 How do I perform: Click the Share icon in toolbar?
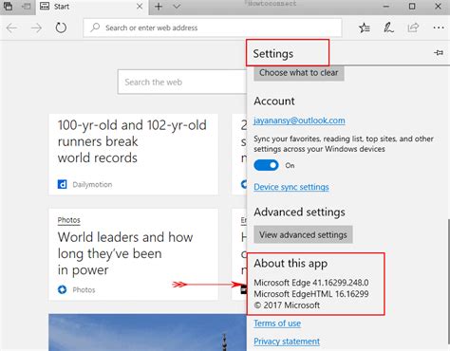click(x=413, y=28)
